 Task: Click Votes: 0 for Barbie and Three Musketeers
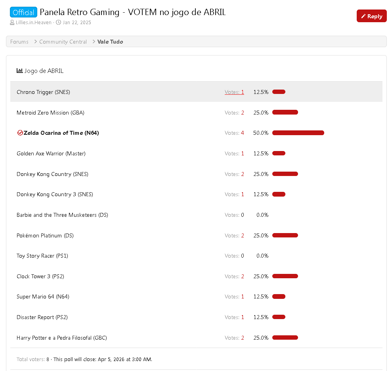(234, 215)
